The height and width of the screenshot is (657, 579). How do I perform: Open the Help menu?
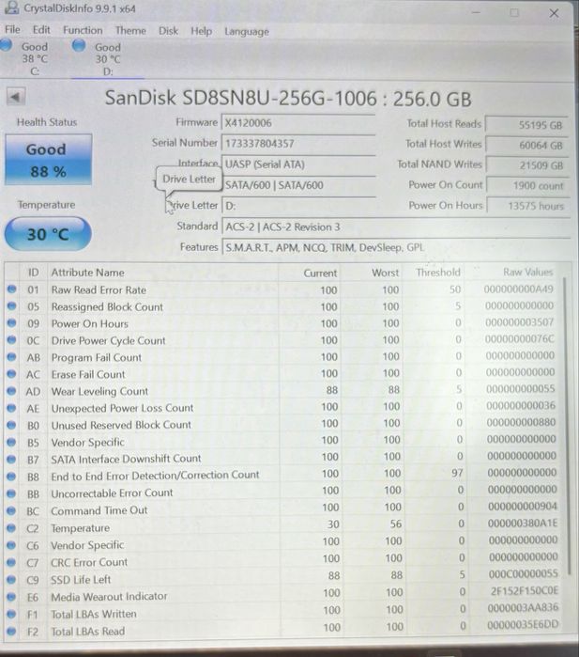pos(201,31)
